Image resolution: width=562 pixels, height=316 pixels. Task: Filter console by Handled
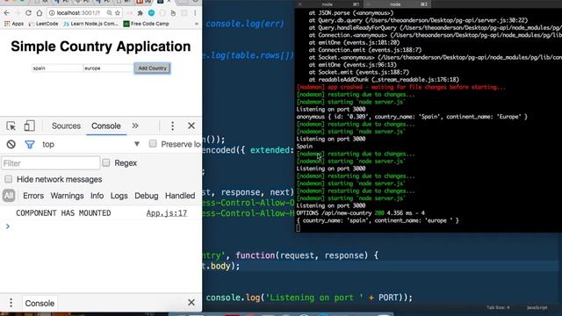[180, 196]
